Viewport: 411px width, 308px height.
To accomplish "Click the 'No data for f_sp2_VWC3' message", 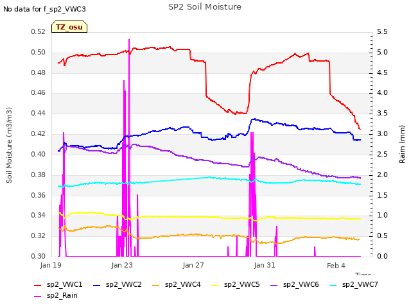I will point(44,9).
